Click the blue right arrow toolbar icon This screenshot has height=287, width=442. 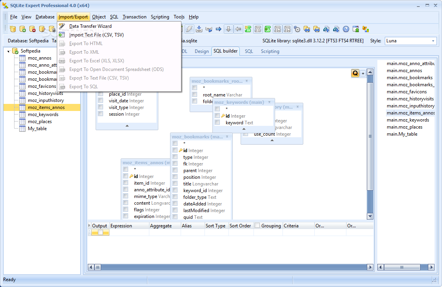[219, 29]
